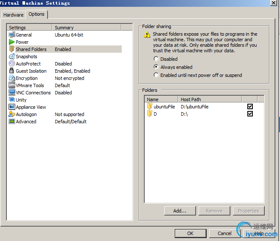The height and width of the screenshot is (241, 280).
Task: Click the Guest Isolation padlock icon
Action: tap(11, 71)
